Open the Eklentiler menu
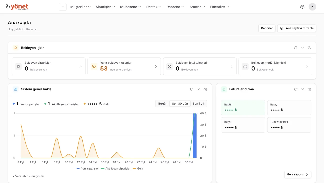The width and height of the screenshot is (324, 183). pyautogui.click(x=220, y=7)
